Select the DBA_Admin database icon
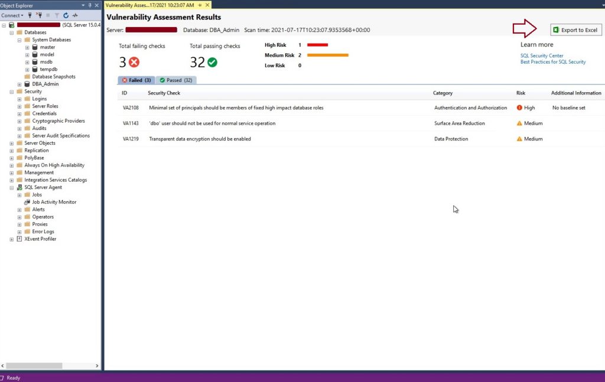This screenshot has height=382, width=605. coord(27,84)
